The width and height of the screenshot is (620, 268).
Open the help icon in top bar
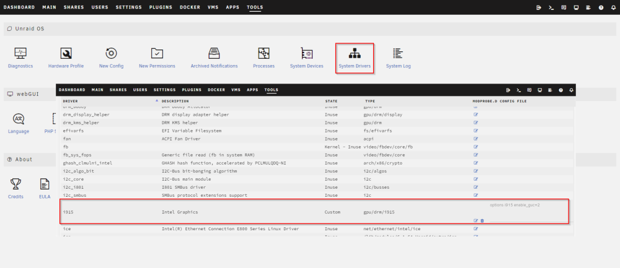(601, 7)
